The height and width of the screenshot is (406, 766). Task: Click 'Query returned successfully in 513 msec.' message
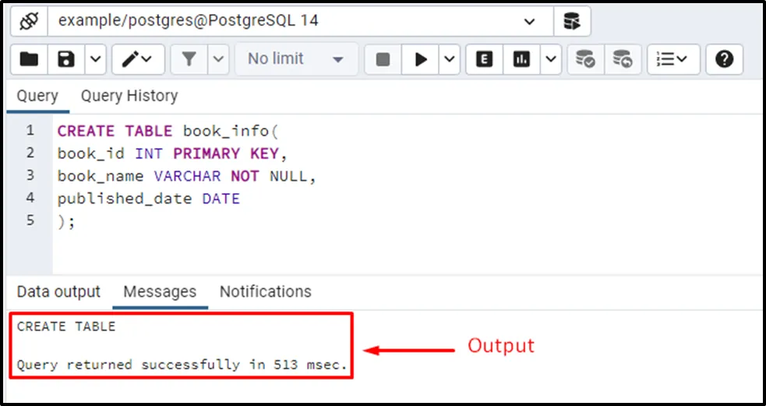click(x=182, y=365)
